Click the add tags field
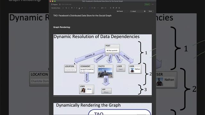 [66, 4]
